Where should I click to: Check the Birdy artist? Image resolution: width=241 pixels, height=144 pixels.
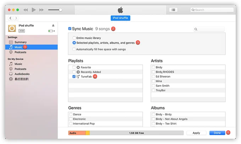153,67
